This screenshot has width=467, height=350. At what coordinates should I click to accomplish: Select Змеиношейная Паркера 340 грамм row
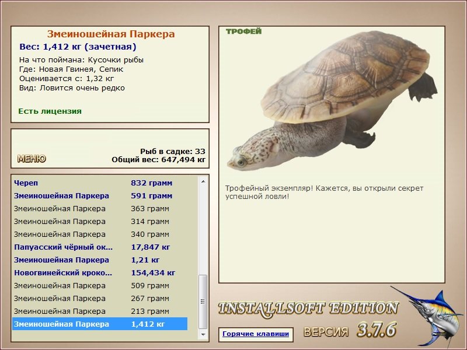(100, 235)
